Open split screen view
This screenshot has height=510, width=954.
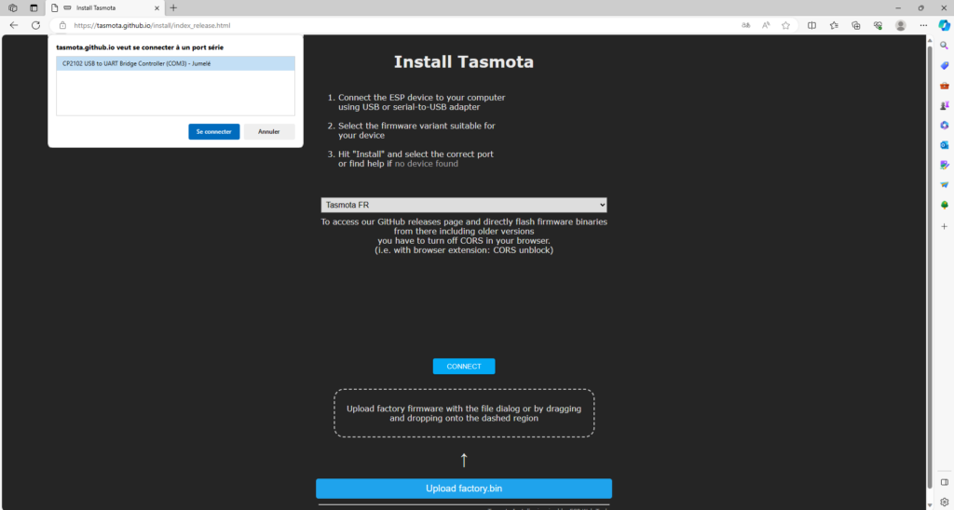[x=811, y=25]
